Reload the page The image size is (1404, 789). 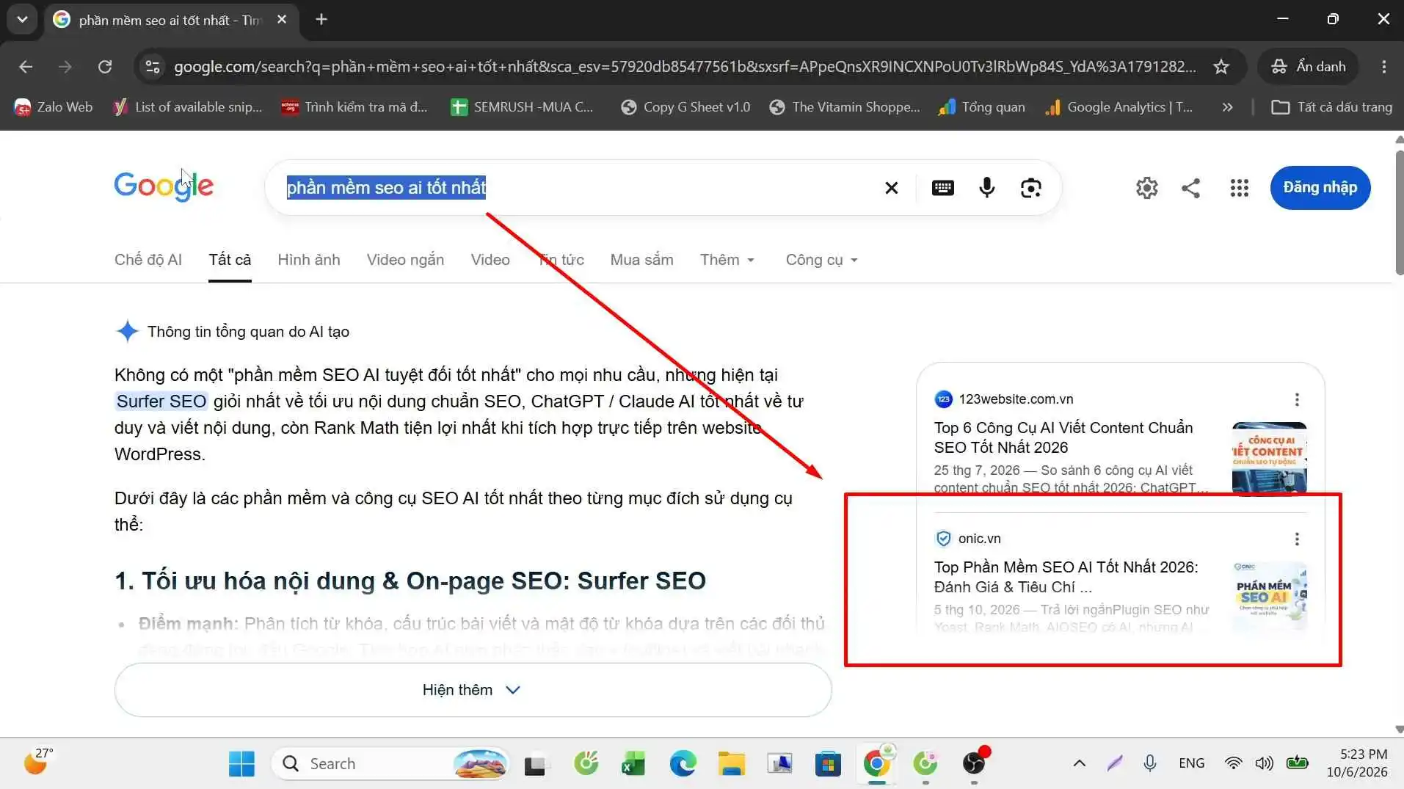point(105,67)
